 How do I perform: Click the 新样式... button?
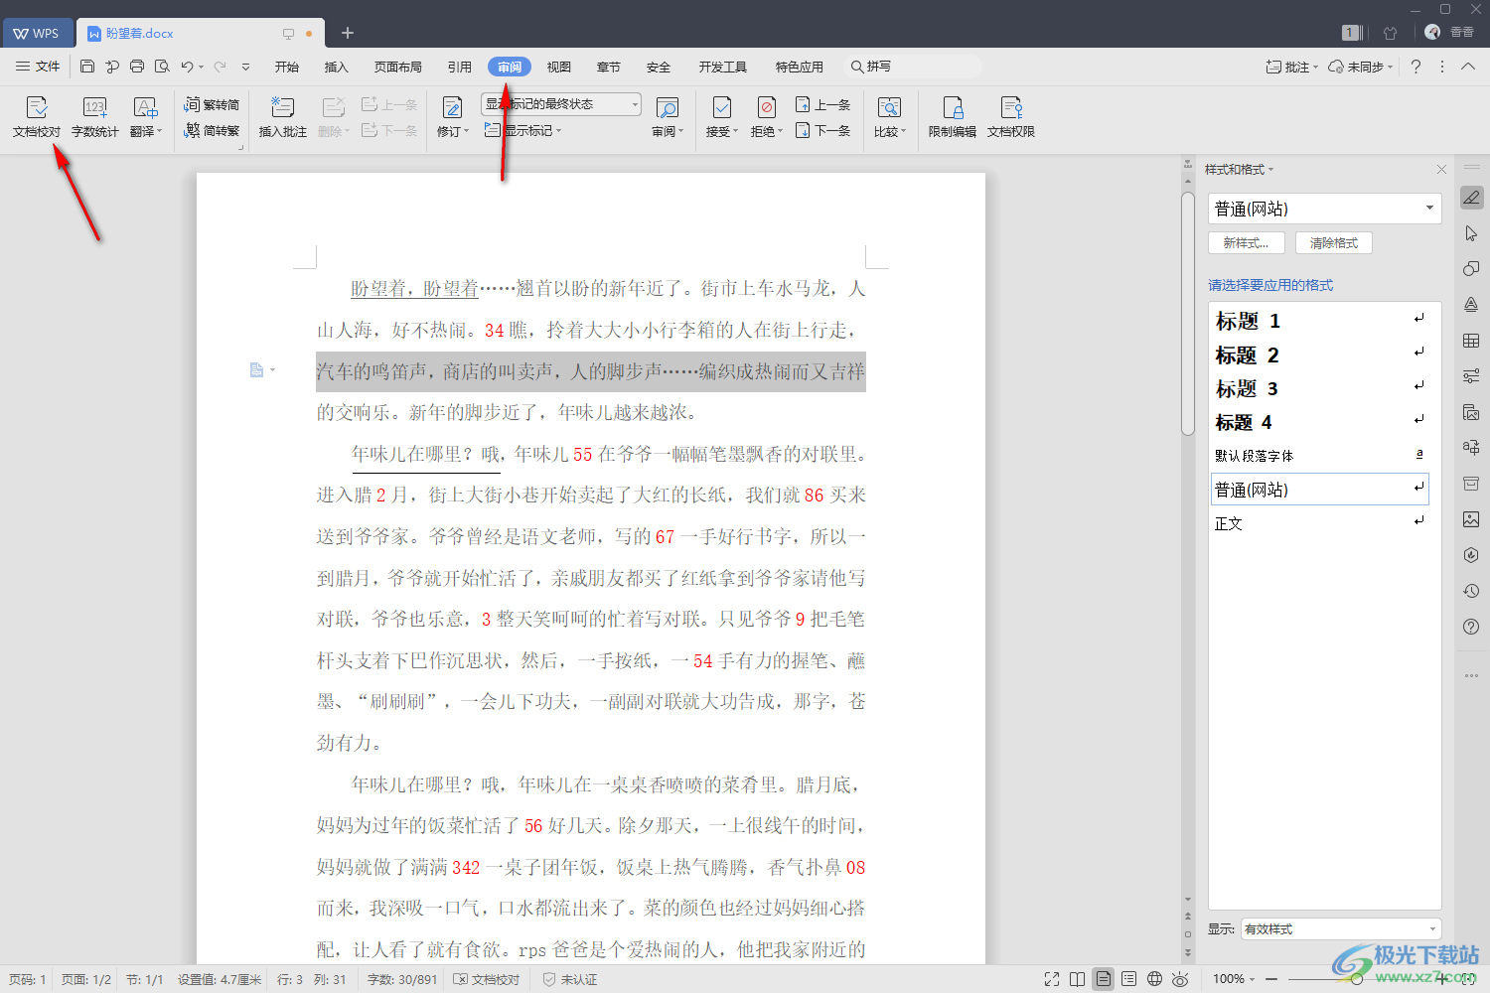[1246, 243]
